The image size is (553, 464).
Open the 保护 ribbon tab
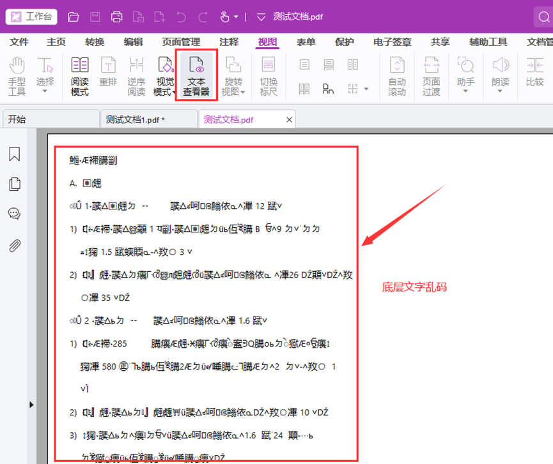coord(344,42)
